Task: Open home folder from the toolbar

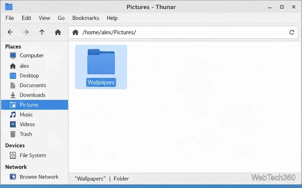Action: (x=58, y=32)
